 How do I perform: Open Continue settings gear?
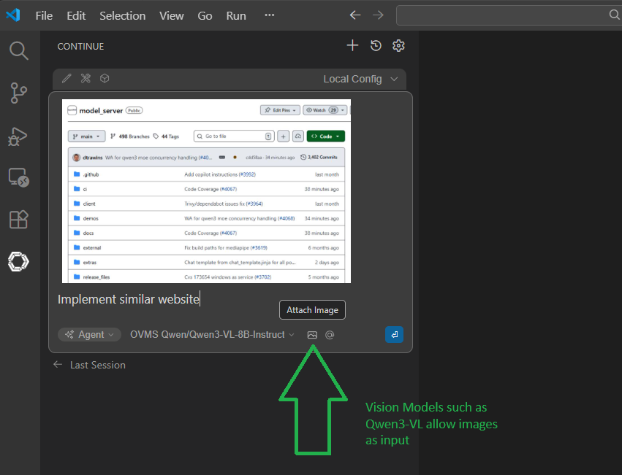[398, 46]
